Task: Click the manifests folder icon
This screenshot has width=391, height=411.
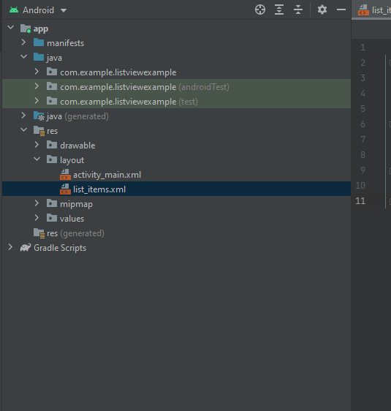Action: click(x=39, y=42)
